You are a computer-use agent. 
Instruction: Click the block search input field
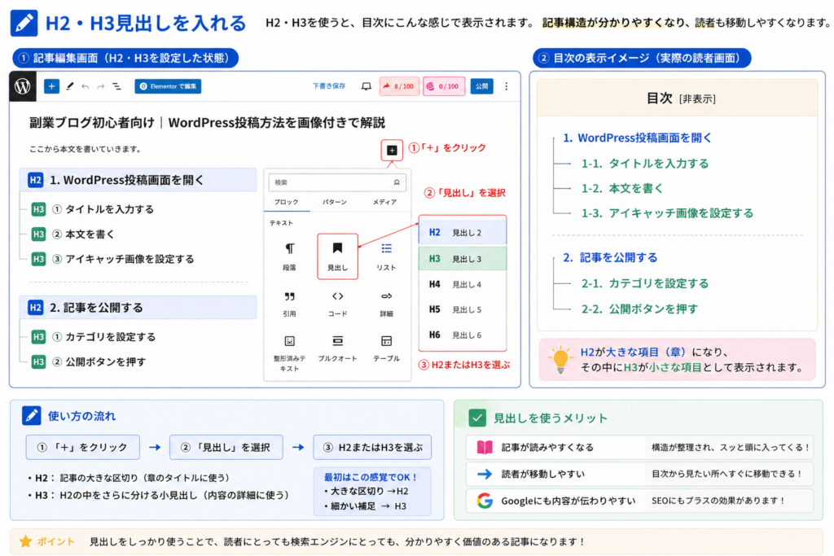tap(337, 182)
